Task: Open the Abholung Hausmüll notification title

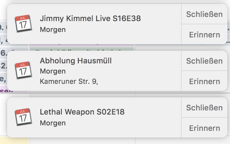Action: pyautogui.click(x=76, y=61)
